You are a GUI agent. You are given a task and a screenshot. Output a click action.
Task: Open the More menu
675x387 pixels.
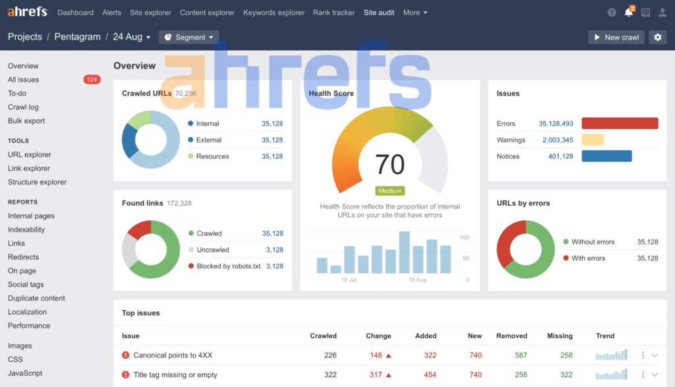[415, 12]
